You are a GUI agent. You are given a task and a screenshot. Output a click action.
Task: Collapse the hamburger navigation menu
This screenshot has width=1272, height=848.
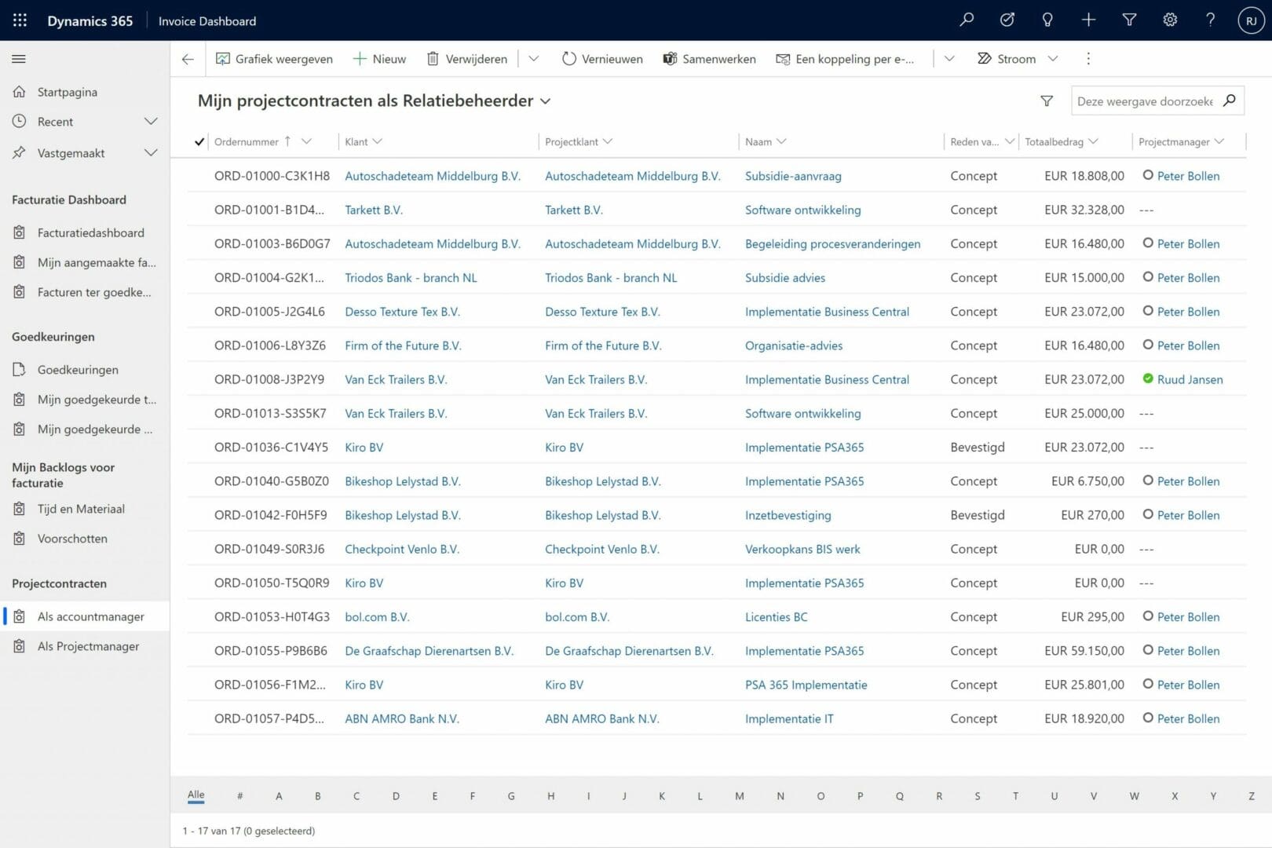tap(19, 59)
